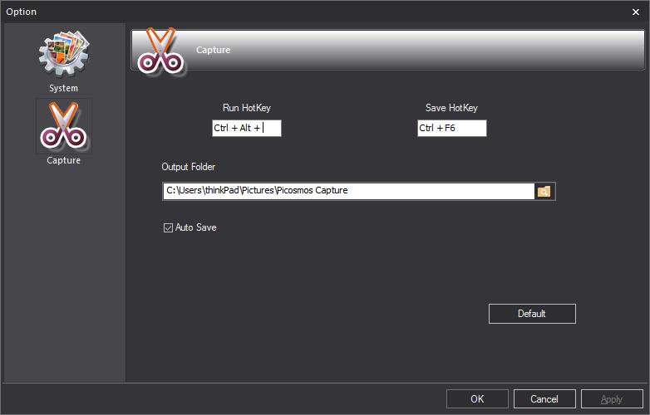Click the Option title bar text
The height and width of the screenshot is (415, 650).
coord(22,12)
